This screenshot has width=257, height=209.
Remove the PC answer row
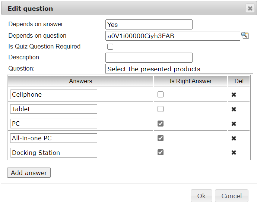click(234, 124)
